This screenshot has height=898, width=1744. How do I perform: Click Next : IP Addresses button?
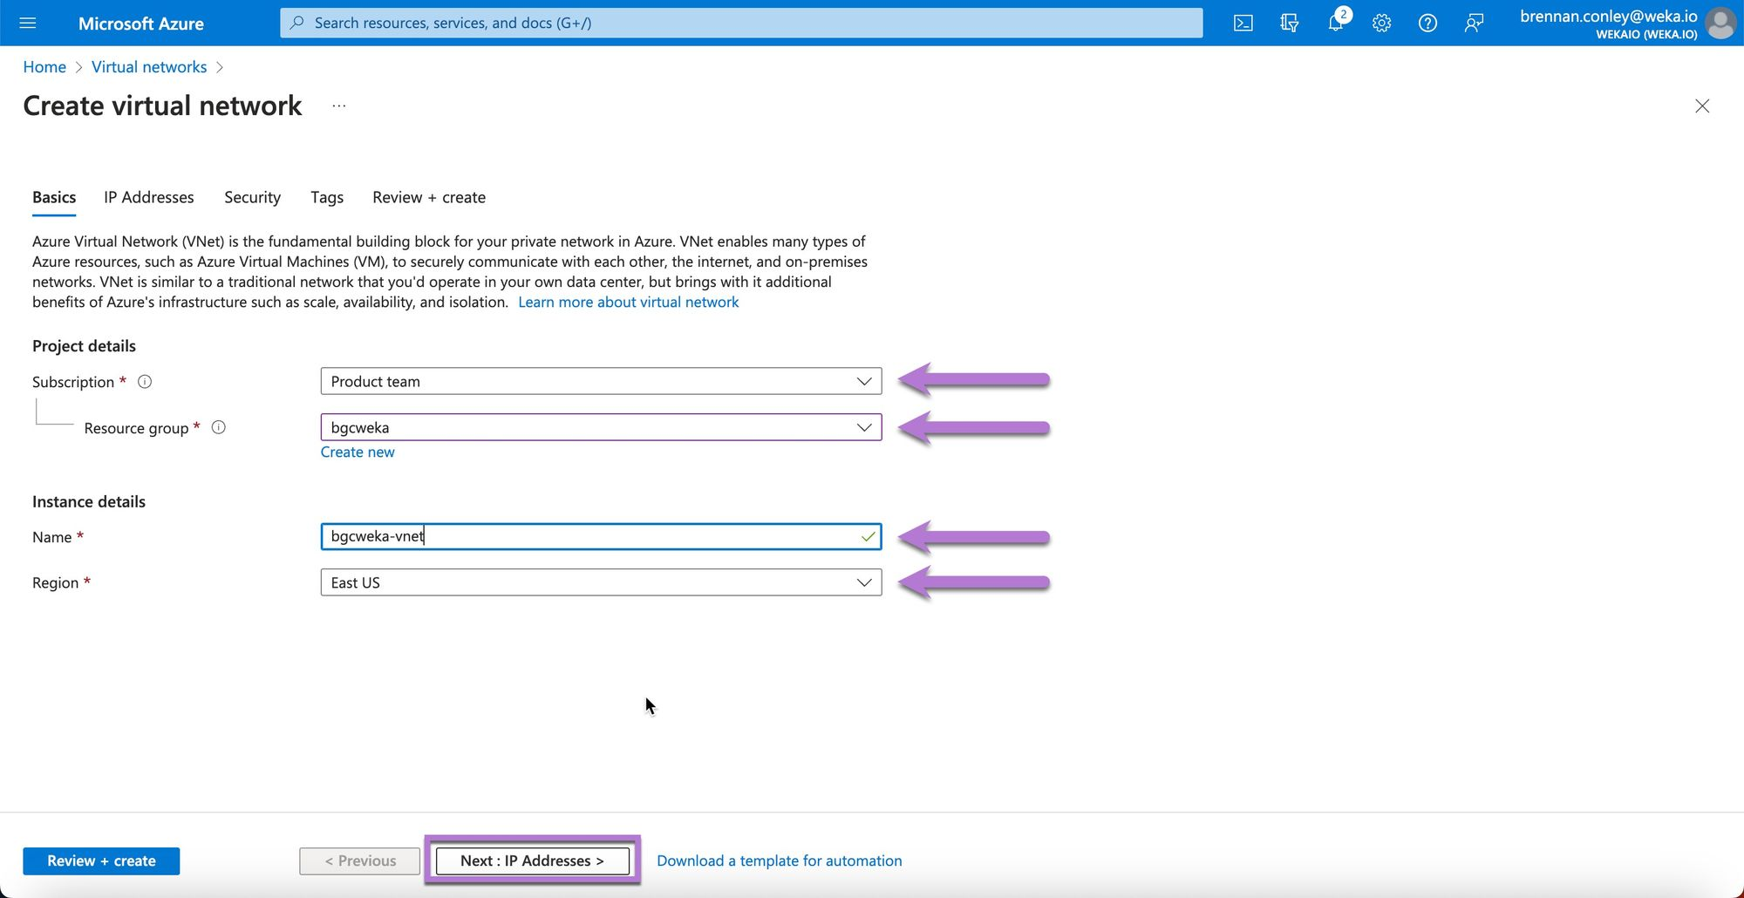[532, 861]
